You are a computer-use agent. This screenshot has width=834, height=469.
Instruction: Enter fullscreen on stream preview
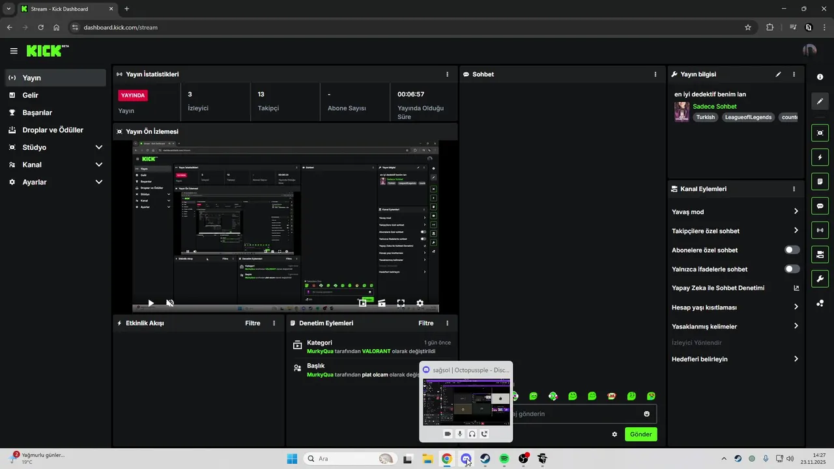pos(401,303)
